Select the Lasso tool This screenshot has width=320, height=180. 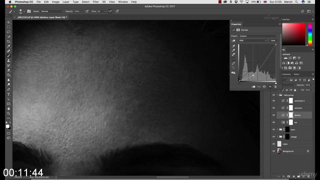(x=8, y=32)
